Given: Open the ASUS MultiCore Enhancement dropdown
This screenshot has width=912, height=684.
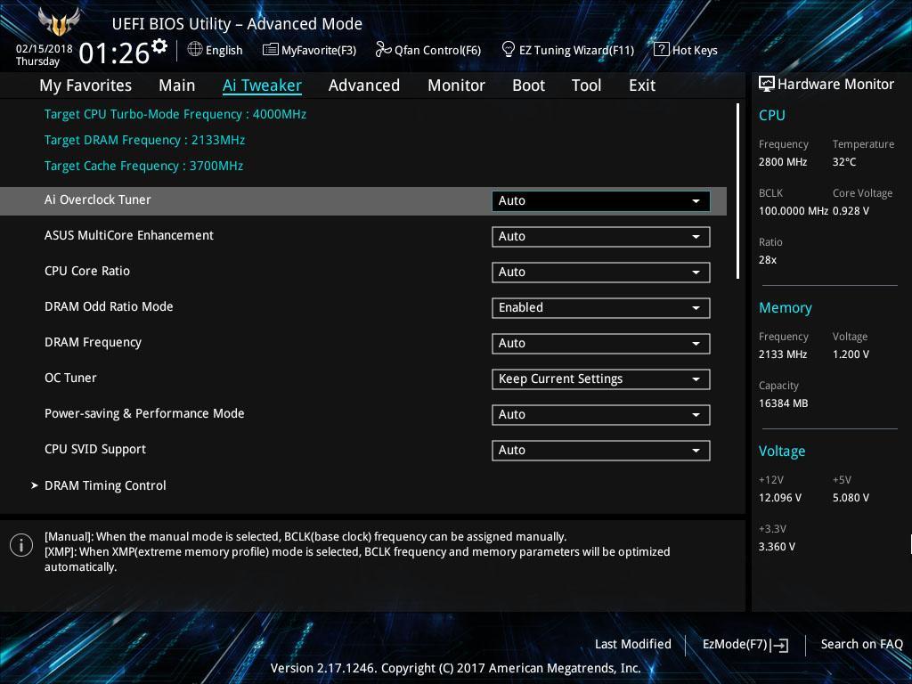Looking at the screenshot, I should 601,237.
